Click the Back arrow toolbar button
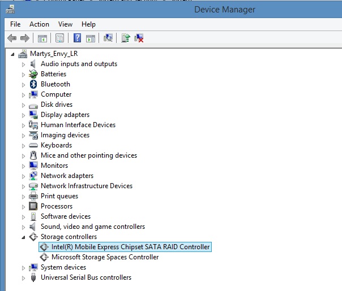 tap(11, 38)
